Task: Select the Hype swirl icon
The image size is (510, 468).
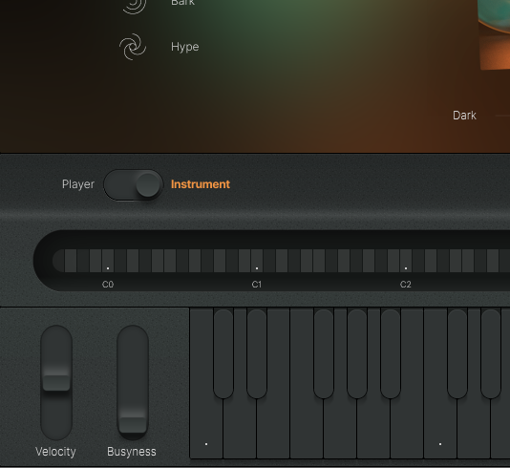Action: pyautogui.click(x=133, y=47)
